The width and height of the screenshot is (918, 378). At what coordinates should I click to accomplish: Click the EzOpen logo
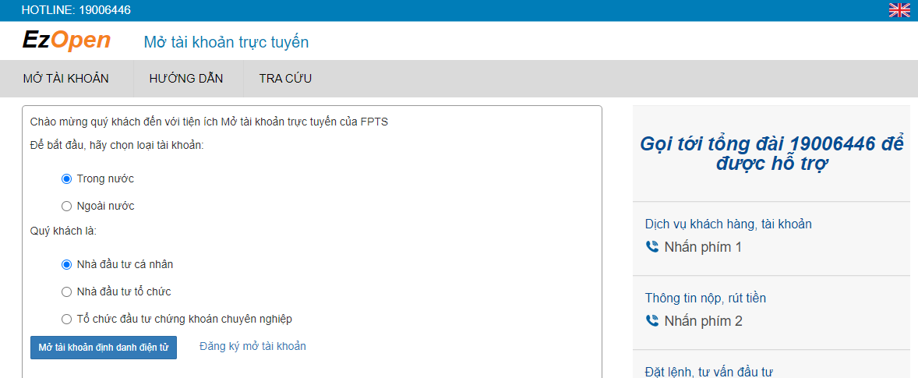click(66, 40)
